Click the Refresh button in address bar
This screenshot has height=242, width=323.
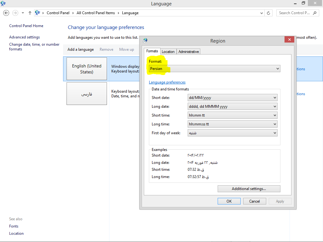(x=268, y=13)
